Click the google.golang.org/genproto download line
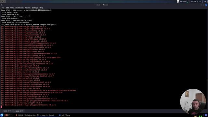The width and height of the screenshot is (208, 117). (38, 90)
